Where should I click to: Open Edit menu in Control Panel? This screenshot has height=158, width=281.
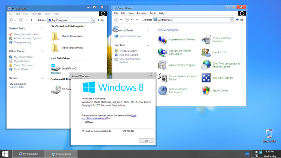(123, 13)
